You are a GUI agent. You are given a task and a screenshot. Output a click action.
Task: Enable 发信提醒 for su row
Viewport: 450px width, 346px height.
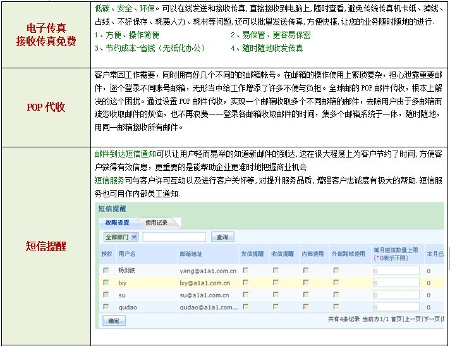(x=246, y=295)
